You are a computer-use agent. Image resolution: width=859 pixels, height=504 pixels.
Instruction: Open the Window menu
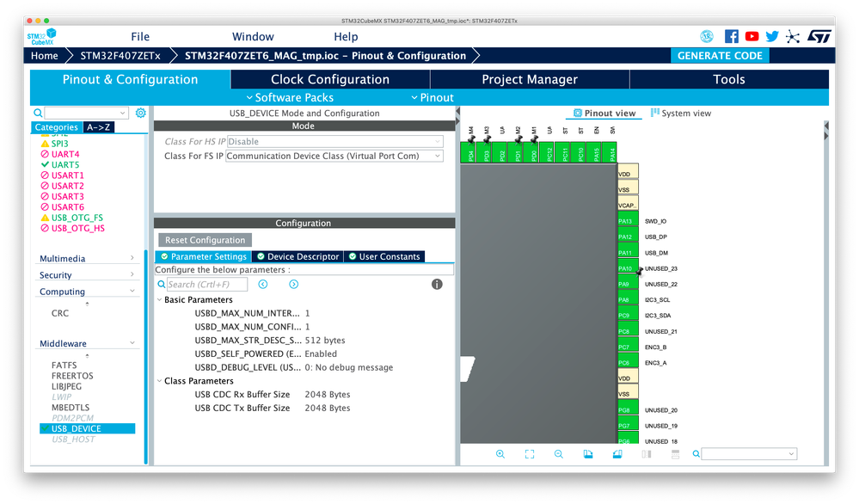(x=253, y=37)
